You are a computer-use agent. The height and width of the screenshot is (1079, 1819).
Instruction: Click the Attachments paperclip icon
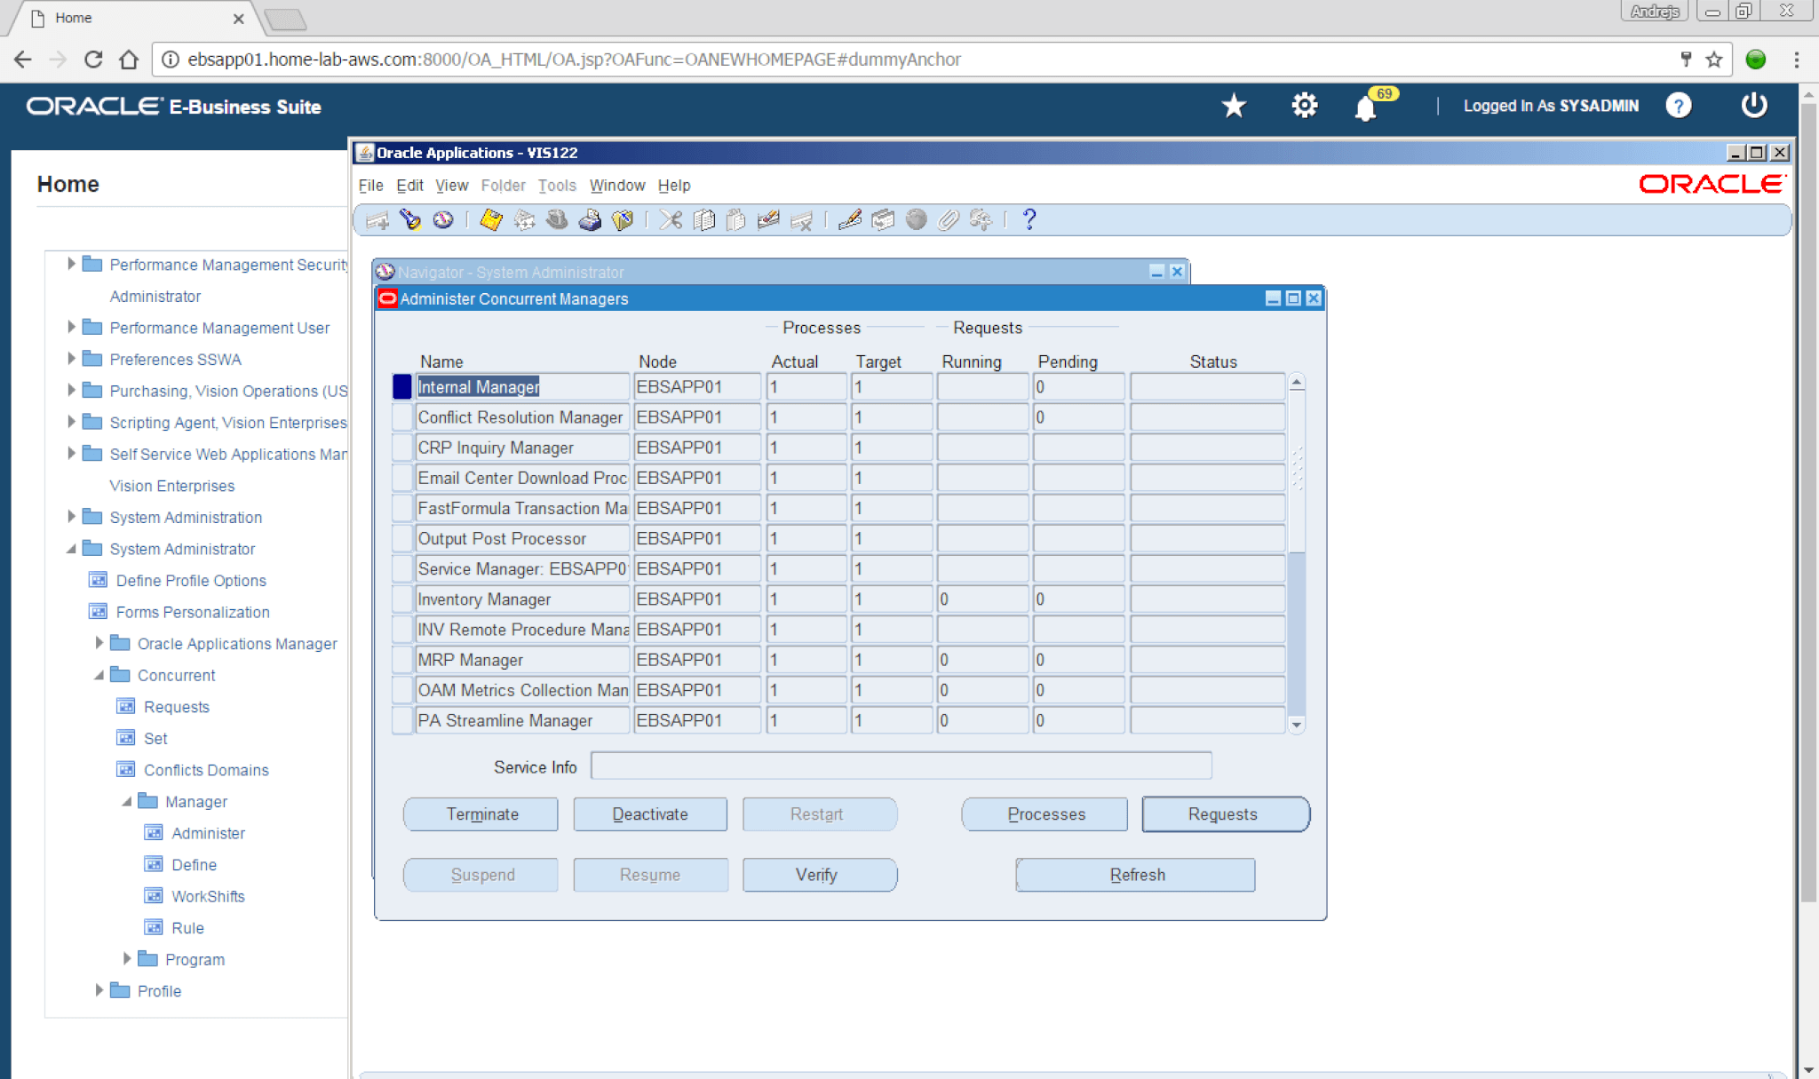pos(949,219)
